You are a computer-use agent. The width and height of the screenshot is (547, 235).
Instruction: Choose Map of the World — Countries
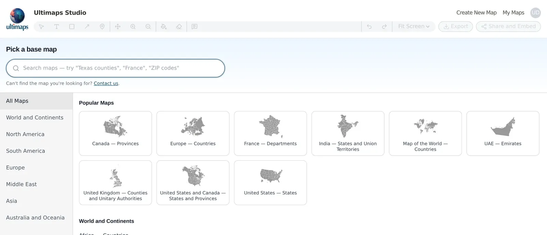click(425, 133)
